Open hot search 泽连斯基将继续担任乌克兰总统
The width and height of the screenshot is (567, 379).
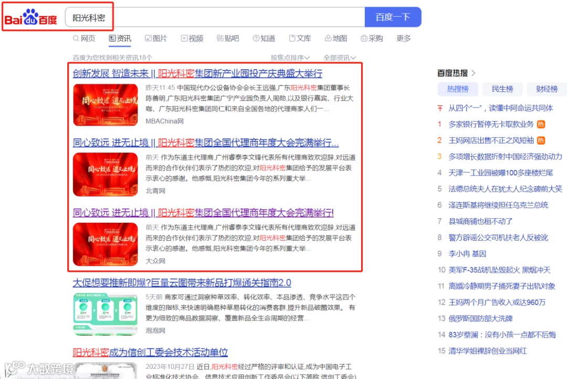coord(498,205)
